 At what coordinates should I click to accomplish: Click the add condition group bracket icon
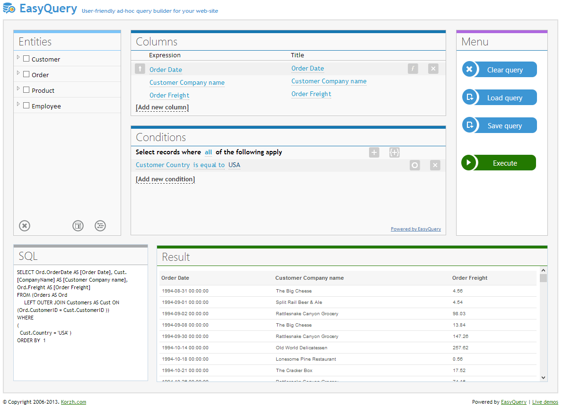394,152
